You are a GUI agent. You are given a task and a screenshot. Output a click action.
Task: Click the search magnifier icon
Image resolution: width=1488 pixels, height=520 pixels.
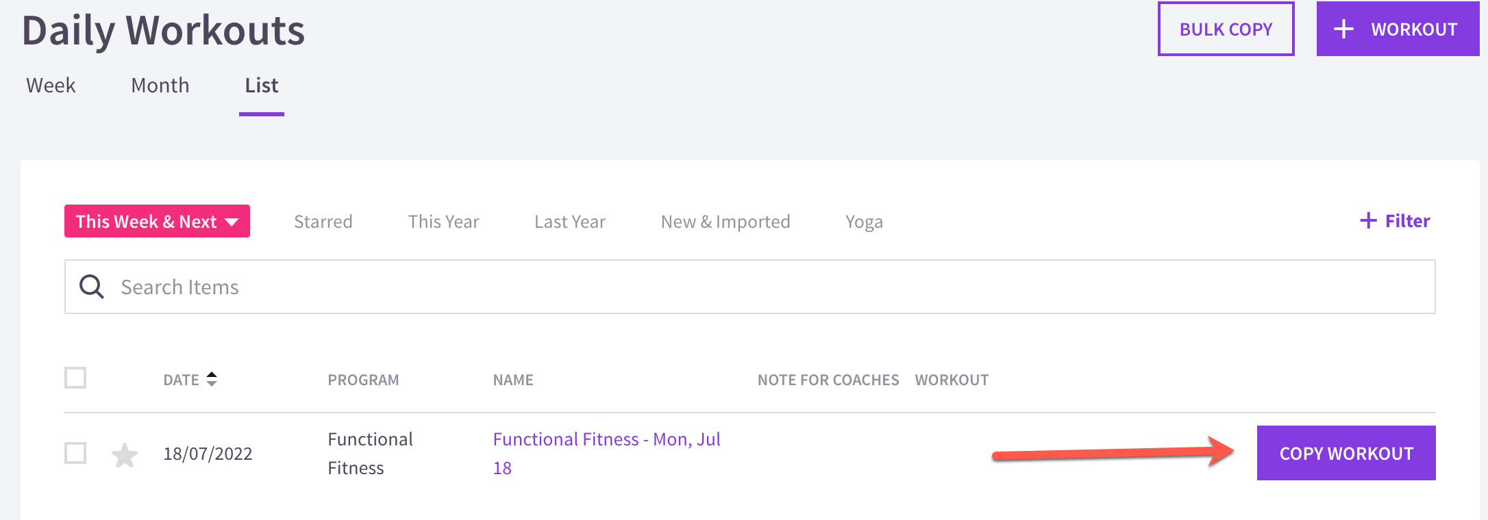[92, 287]
